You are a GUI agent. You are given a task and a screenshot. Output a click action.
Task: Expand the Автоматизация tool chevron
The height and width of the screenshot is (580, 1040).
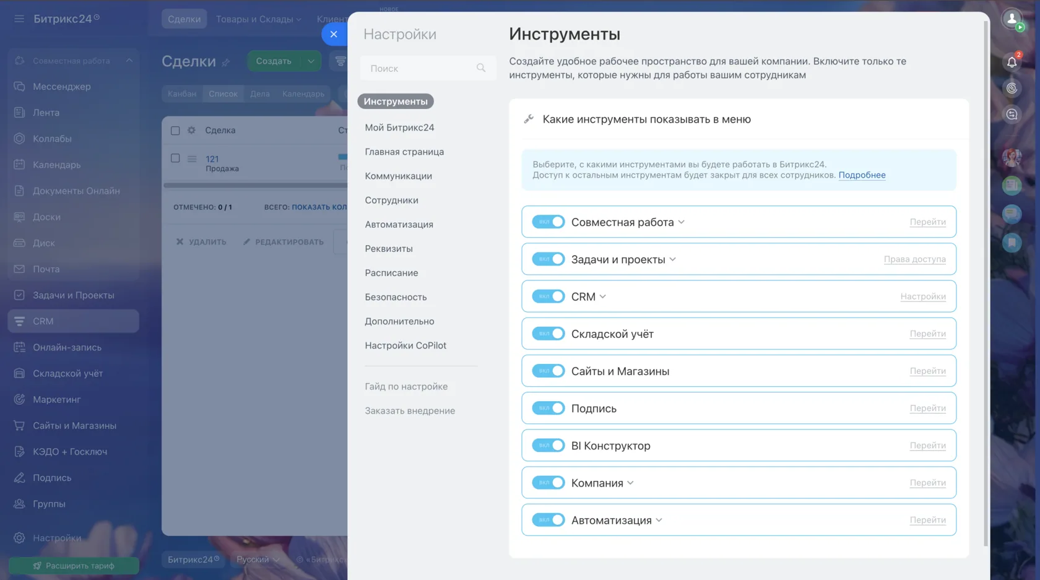click(659, 520)
